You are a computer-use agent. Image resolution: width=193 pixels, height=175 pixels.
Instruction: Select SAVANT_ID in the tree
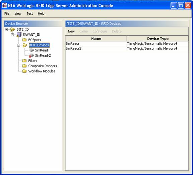point(31,35)
